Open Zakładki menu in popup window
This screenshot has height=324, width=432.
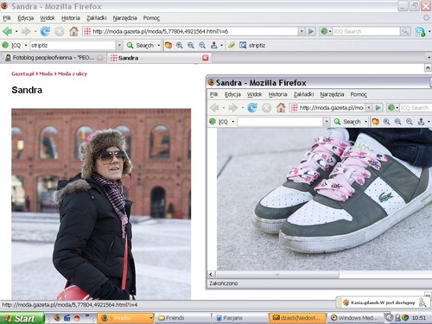303,94
